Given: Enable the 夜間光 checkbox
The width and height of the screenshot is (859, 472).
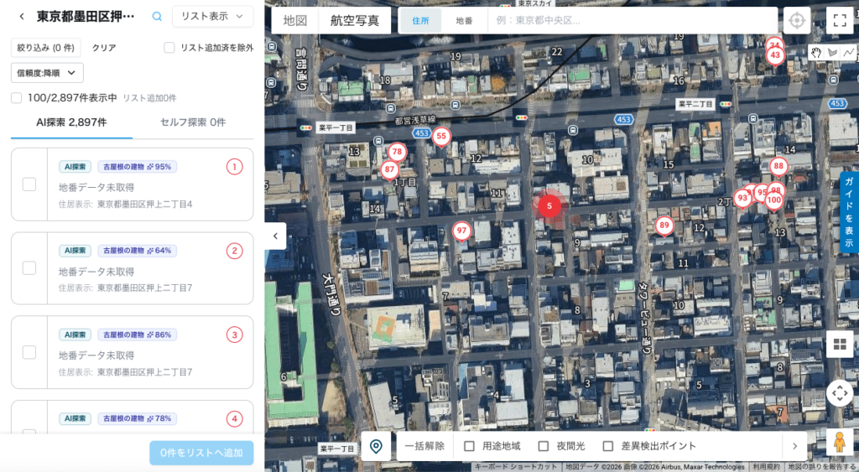Looking at the screenshot, I should pos(544,446).
